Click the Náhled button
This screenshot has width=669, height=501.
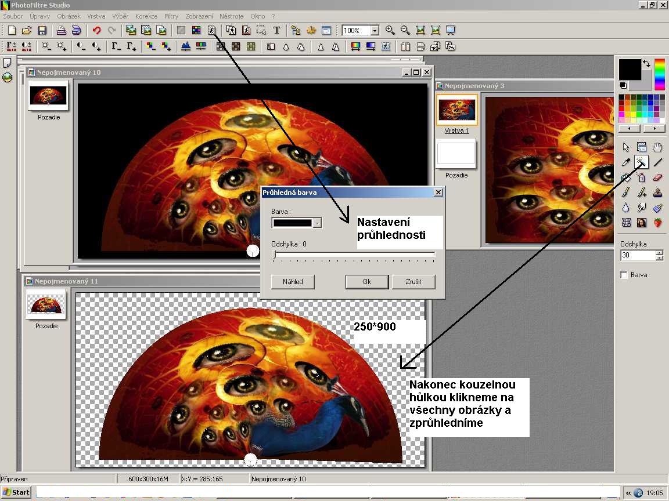(x=293, y=282)
